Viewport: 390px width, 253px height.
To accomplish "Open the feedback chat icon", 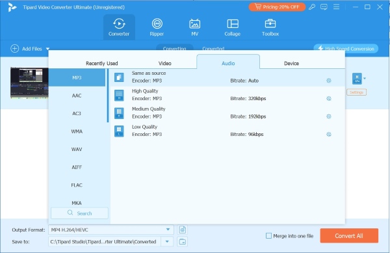I will pos(324,7).
